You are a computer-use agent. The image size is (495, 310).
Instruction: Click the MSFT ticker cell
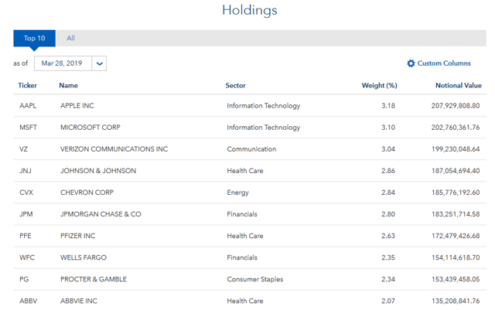click(28, 128)
